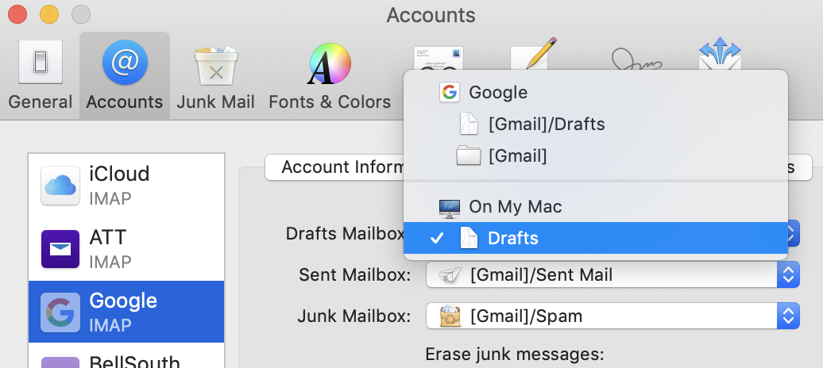Click the Sent Mail paper plane icon
This screenshot has width=823, height=368.
(450, 274)
